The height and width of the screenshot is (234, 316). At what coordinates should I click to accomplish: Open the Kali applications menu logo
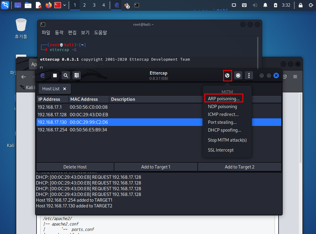[5, 5]
